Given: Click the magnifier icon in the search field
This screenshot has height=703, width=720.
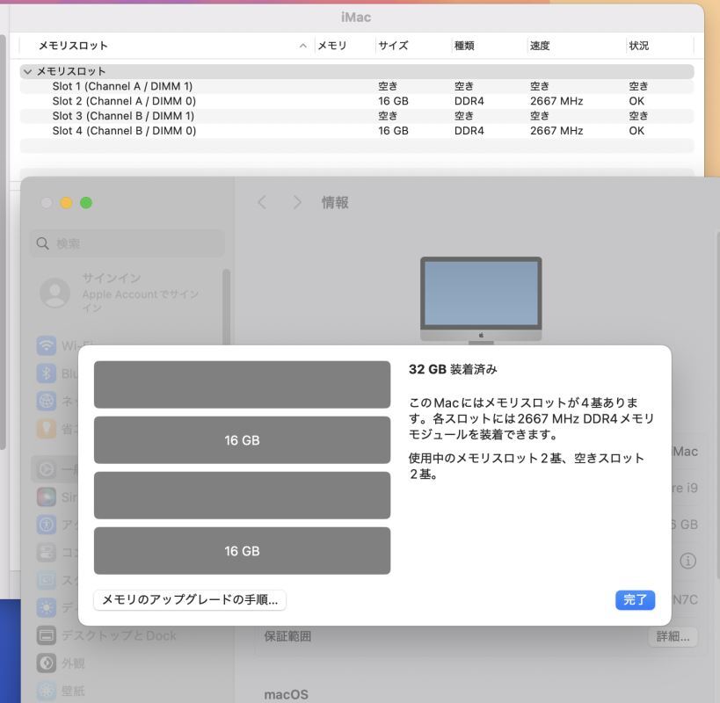Looking at the screenshot, I should (x=43, y=243).
